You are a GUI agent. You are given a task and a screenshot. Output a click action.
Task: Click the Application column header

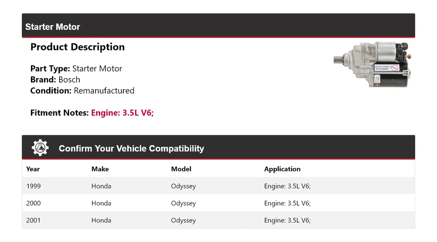pyautogui.click(x=282, y=169)
